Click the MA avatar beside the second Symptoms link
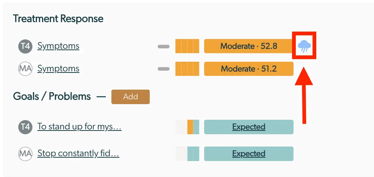 24,69
